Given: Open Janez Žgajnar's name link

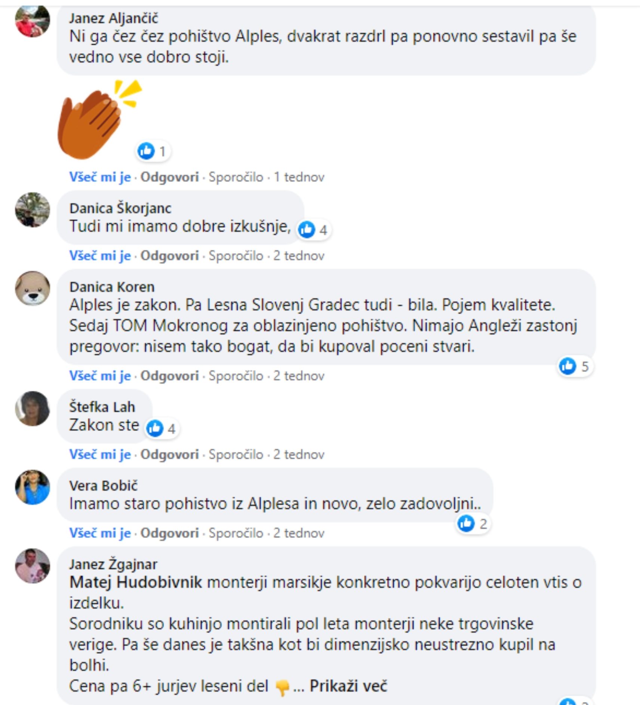Looking at the screenshot, I should (x=113, y=564).
